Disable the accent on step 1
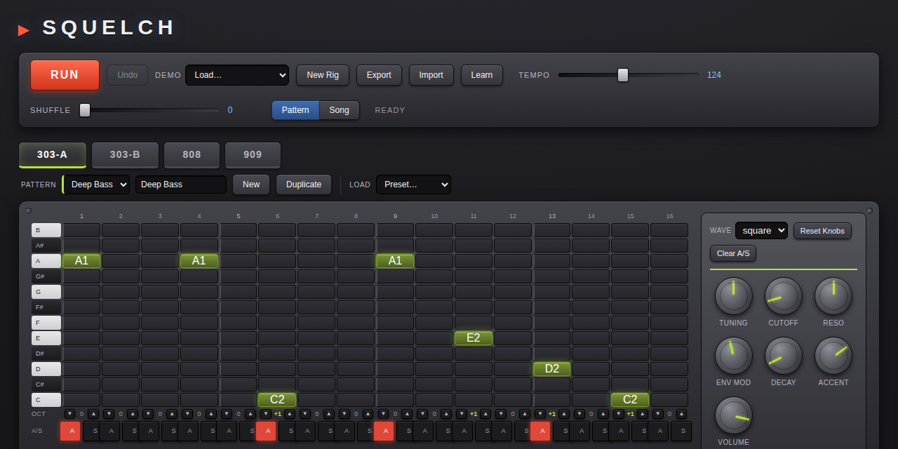This screenshot has width=898, height=449. (71, 431)
